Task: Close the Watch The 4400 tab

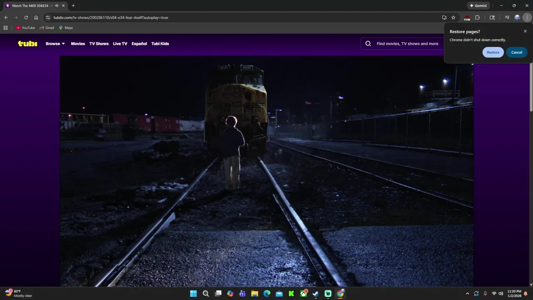Action: coord(63,6)
